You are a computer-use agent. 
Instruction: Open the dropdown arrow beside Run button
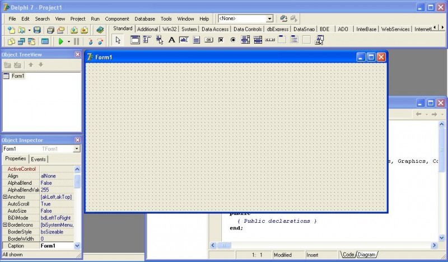[x=68, y=42]
